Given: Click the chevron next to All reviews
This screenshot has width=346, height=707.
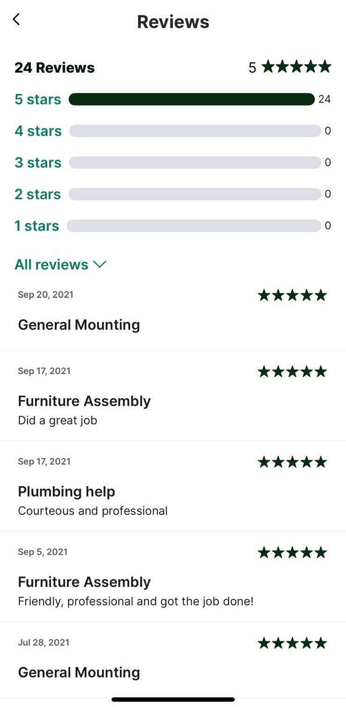Looking at the screenshot, I should coord(100,264).
